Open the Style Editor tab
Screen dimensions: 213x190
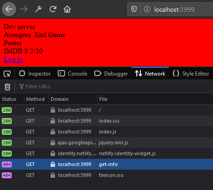191,74
